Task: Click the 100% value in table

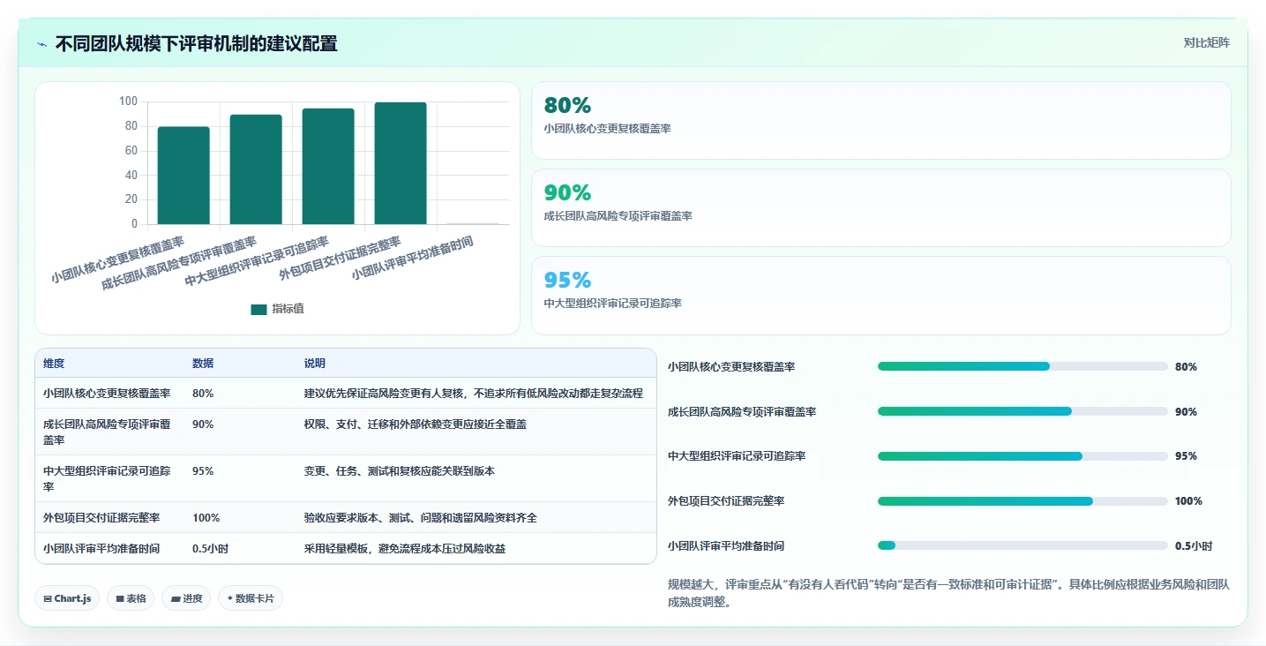Action: [206, 517]
